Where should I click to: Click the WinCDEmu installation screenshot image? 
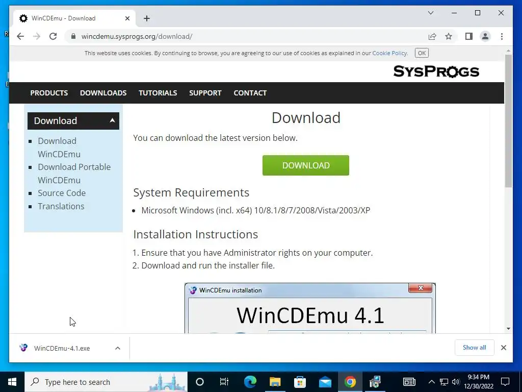[310, 308]
